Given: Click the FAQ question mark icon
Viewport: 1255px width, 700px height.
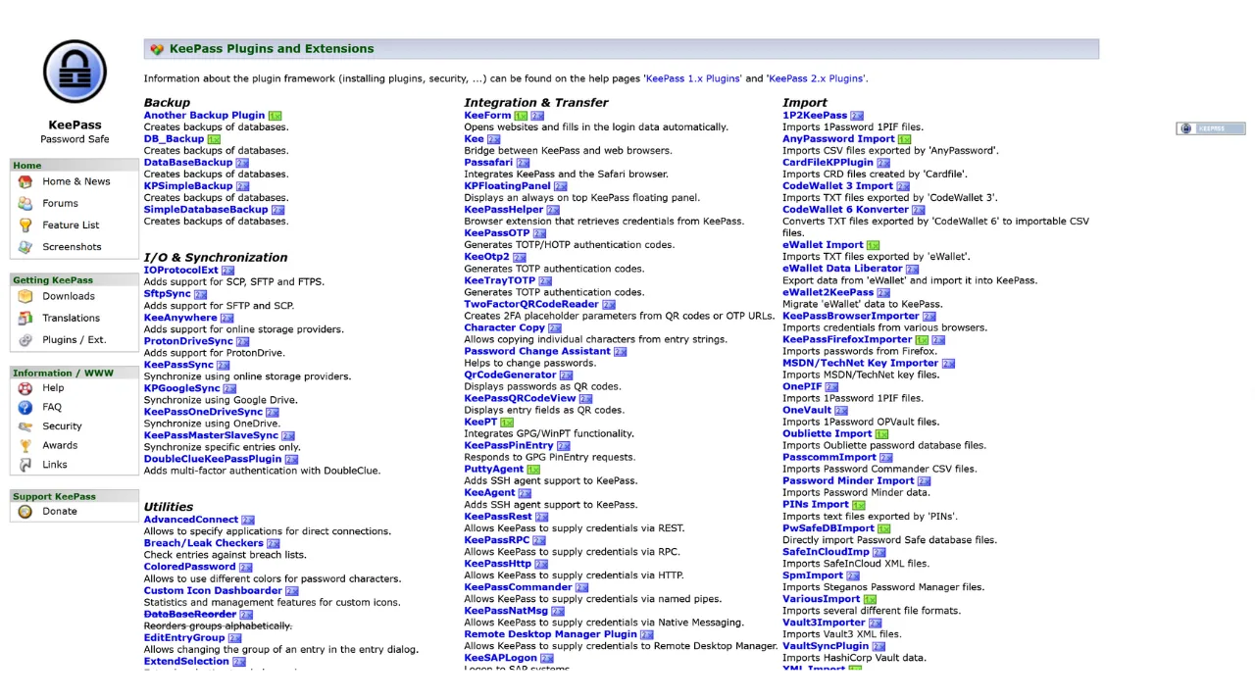Looking at the screenshot, I should coord(25,407).
